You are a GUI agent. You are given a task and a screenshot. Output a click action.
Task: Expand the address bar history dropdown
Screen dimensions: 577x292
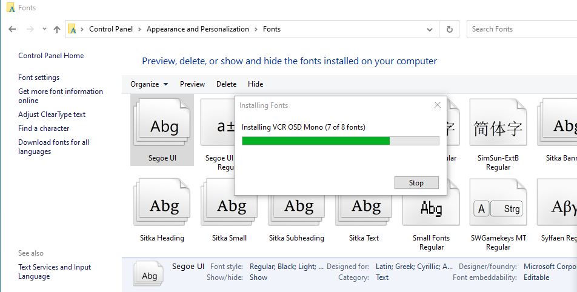pyautogui.click(x=430, y=30)
